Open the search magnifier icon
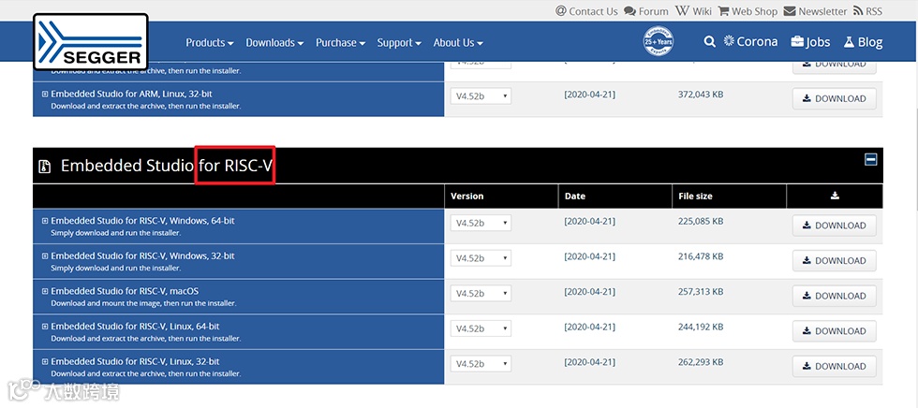This screenshot has height=408, width=918. [x=710, y=41]
